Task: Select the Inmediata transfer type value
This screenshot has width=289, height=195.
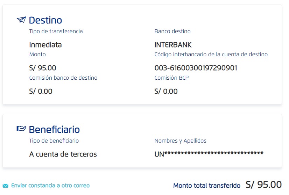Action: pyautogui.click(x=45, y=45)
